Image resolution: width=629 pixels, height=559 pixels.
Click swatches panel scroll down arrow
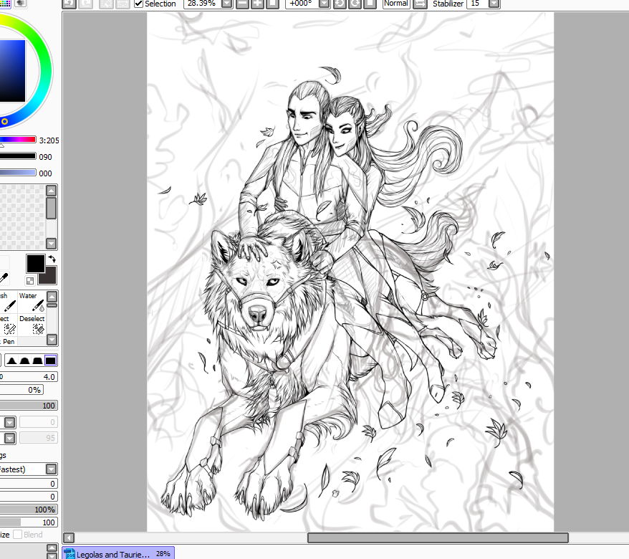[52, 244]
